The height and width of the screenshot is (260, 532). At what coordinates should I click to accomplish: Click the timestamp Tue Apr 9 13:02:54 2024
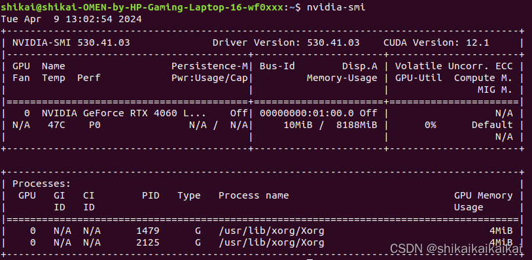(71, 20)
